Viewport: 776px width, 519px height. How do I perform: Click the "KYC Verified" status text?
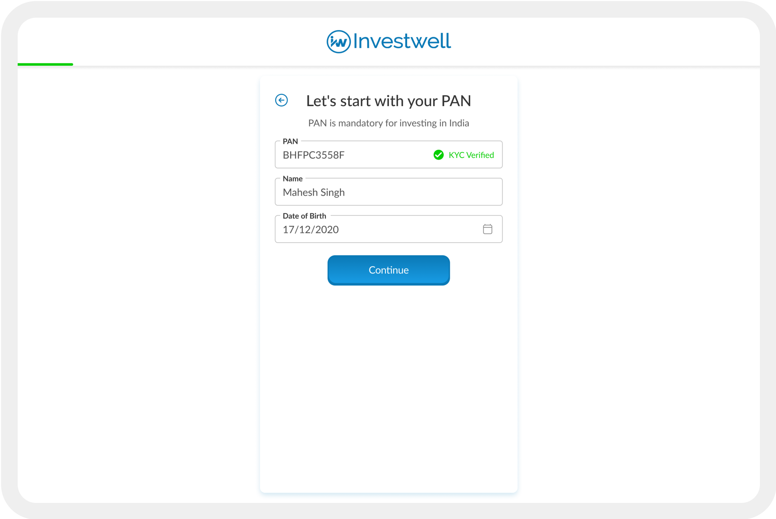(471, 155)
